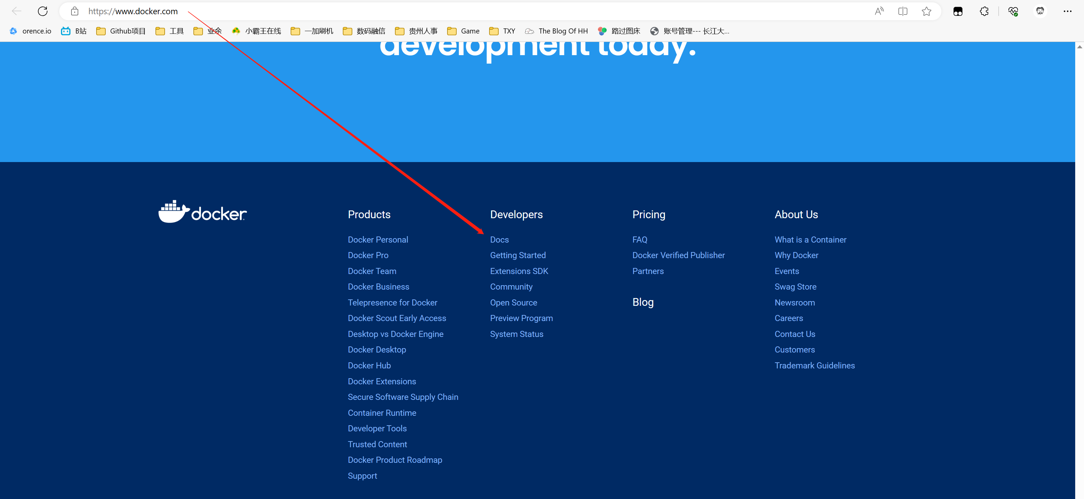Open Docker Business link

pos(379,287)
